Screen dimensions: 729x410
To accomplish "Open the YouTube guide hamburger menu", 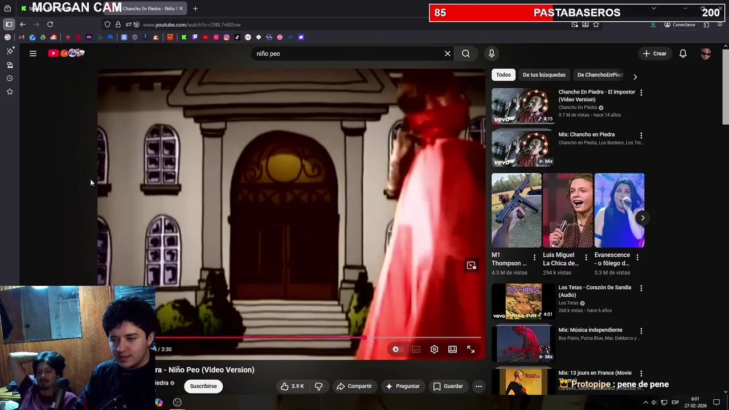I will coord(33,54).
